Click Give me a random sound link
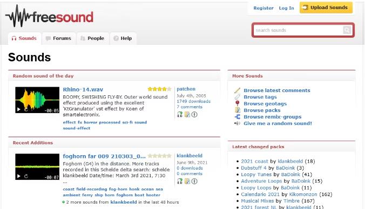Viewport: 365px width, 209px height. coord(278,123)
